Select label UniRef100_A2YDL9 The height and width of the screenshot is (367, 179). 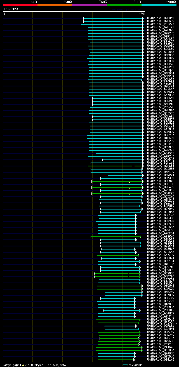161,295
